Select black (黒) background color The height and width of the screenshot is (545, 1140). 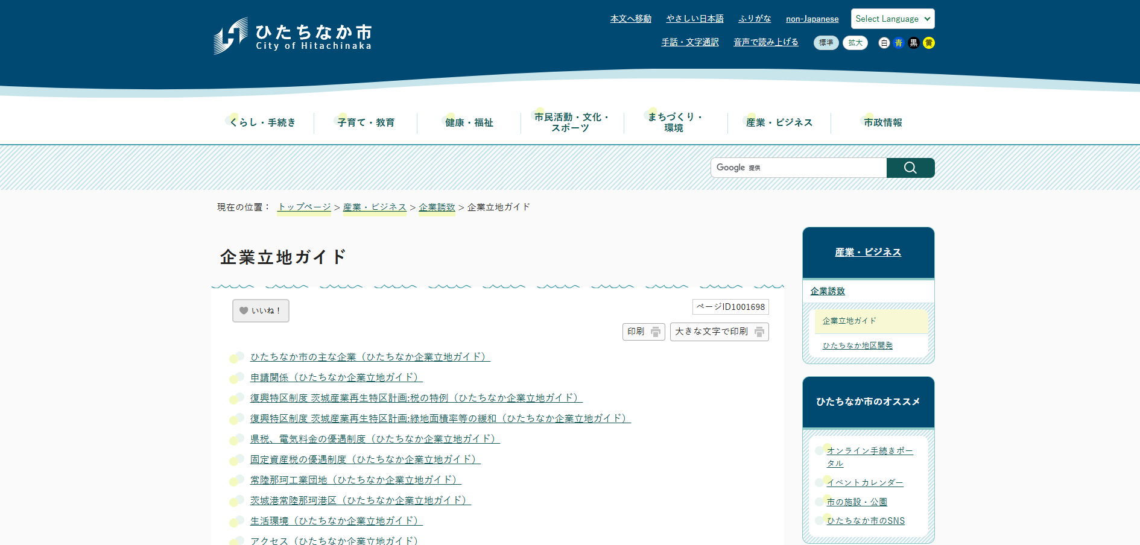(x=914, y=43)
